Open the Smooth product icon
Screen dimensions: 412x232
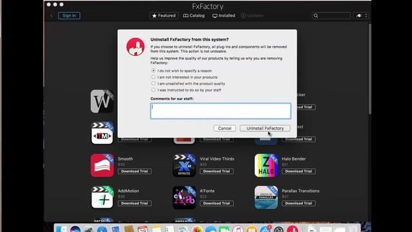(x=102, y=165)
